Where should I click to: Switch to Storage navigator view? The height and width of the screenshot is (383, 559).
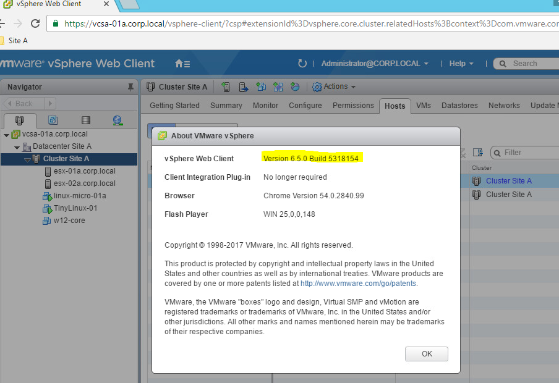coord(85,120)
